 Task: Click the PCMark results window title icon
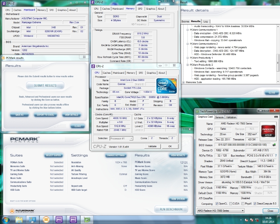(3, 58)
